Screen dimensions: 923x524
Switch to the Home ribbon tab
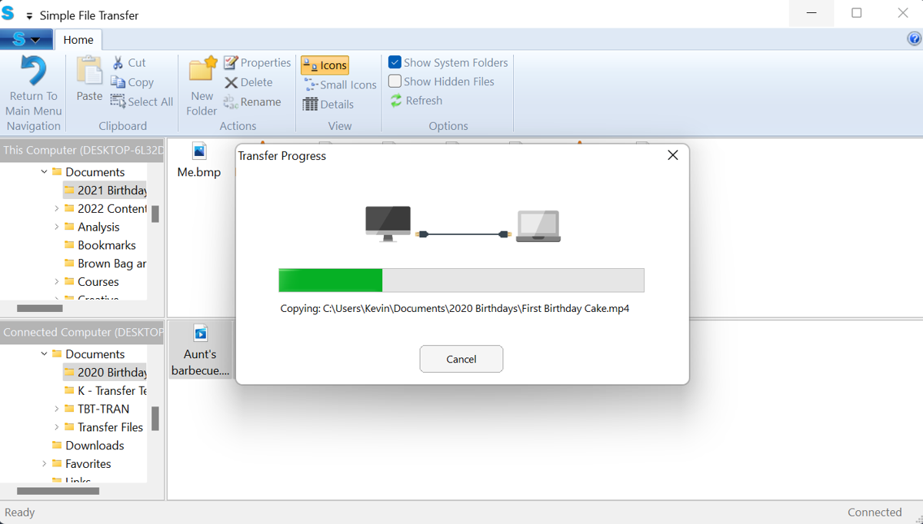(78, 39)
